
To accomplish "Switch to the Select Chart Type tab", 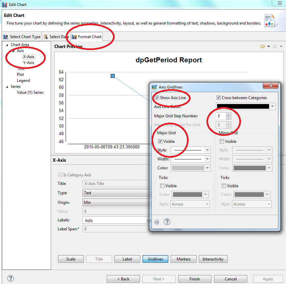I will pos(22,37).
